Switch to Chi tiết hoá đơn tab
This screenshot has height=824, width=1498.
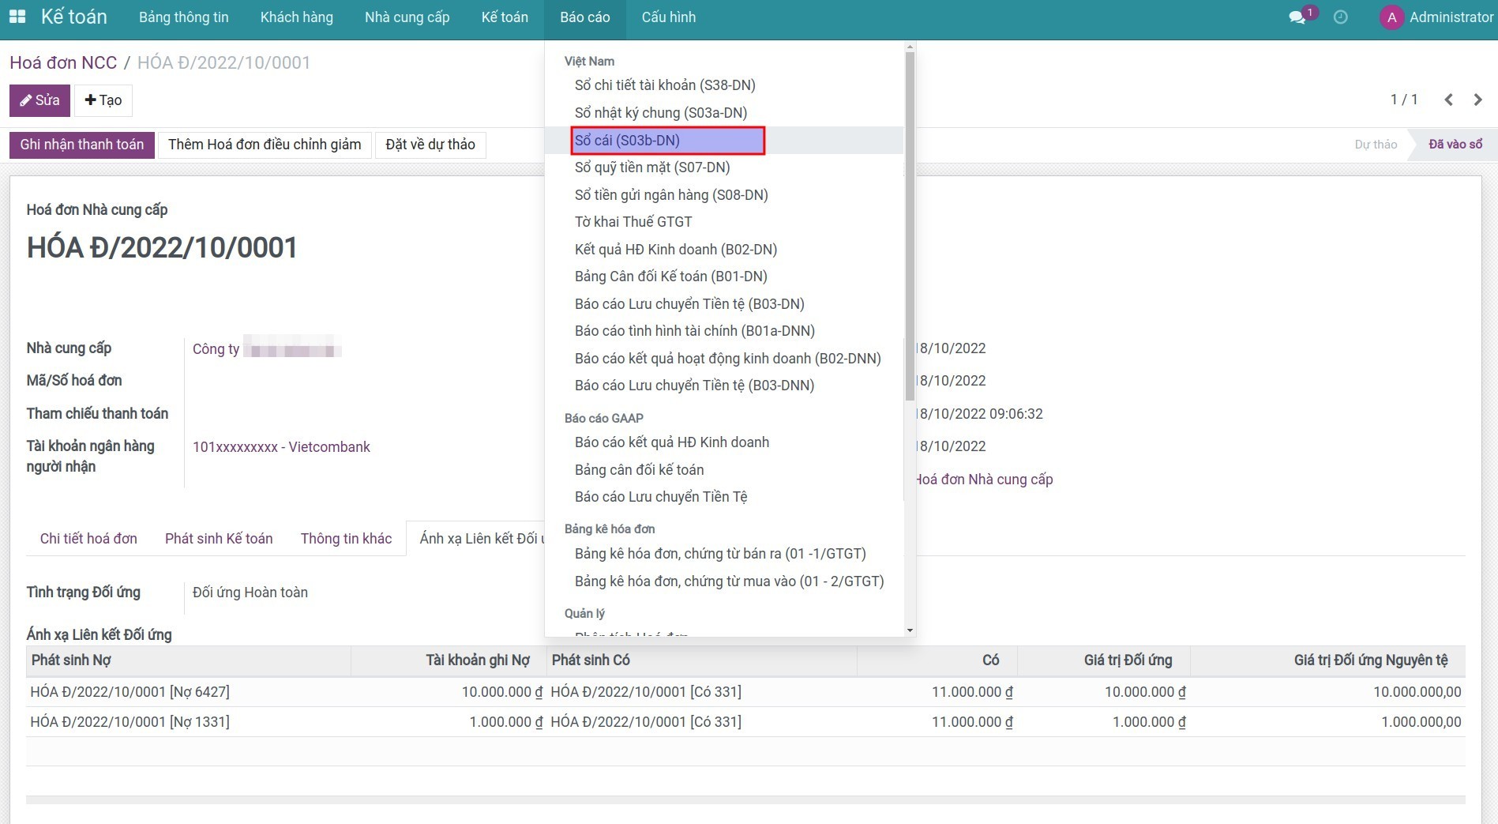pos(88,539)
